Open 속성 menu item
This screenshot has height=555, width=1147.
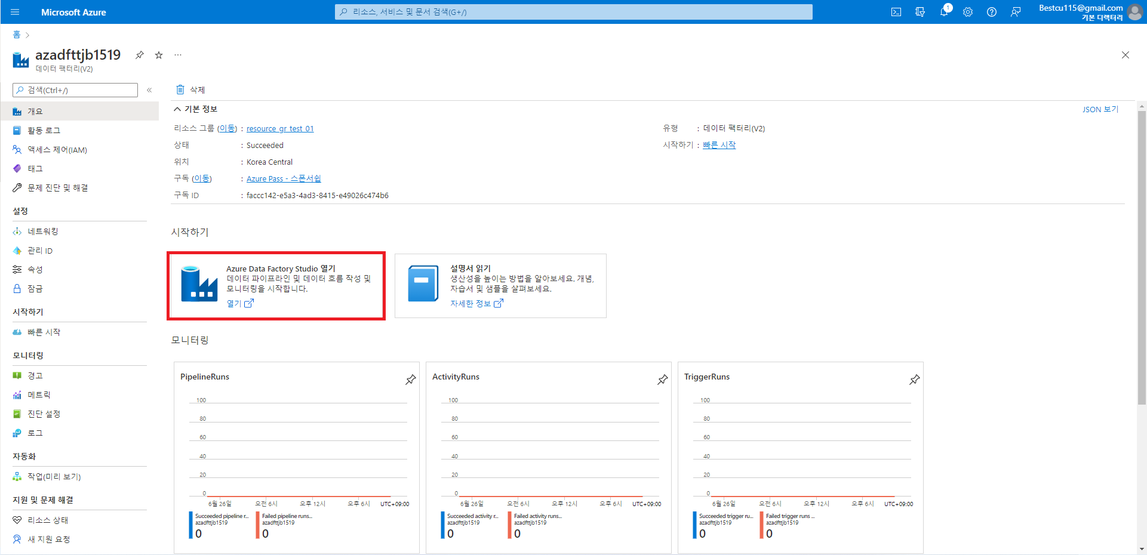79,270
